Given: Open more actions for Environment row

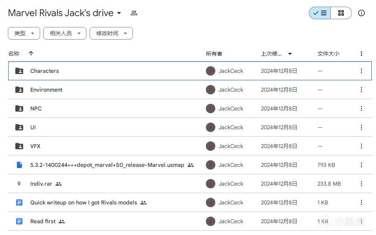Looking at the screenshot, I should point(361,90).
